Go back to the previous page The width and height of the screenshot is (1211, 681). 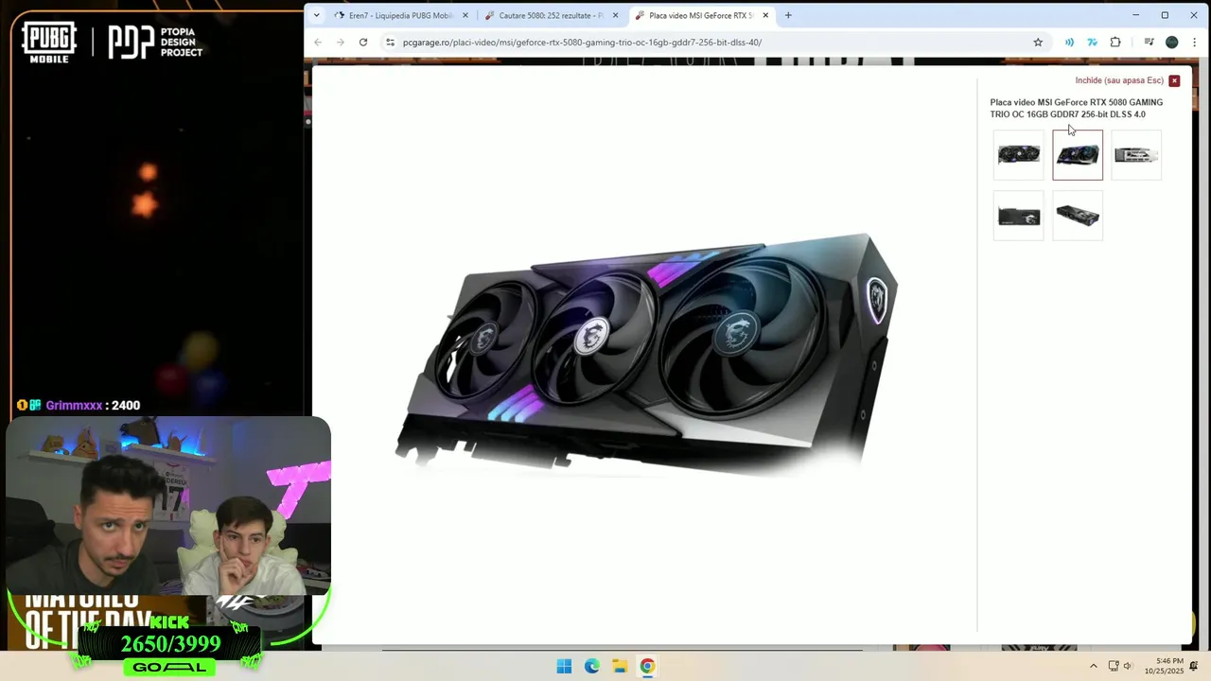point(318,43)
